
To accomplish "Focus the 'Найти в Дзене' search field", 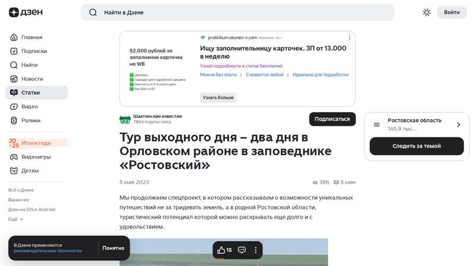I will coord(243,12).
